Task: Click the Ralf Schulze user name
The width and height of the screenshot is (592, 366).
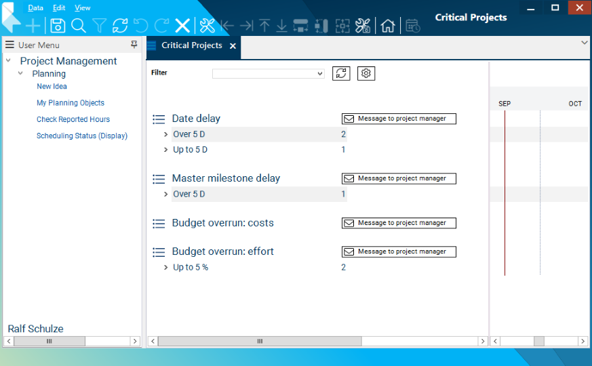Action: point(35,329)
